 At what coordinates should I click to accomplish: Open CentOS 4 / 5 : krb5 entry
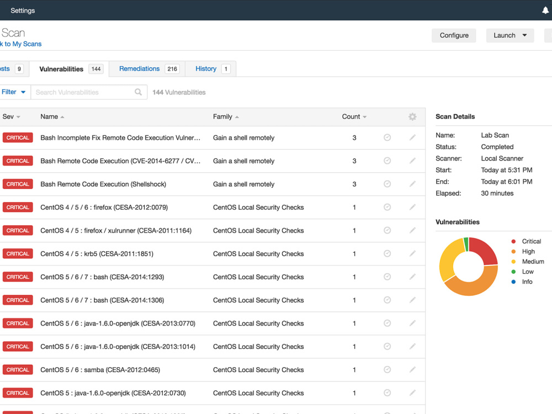97,254
